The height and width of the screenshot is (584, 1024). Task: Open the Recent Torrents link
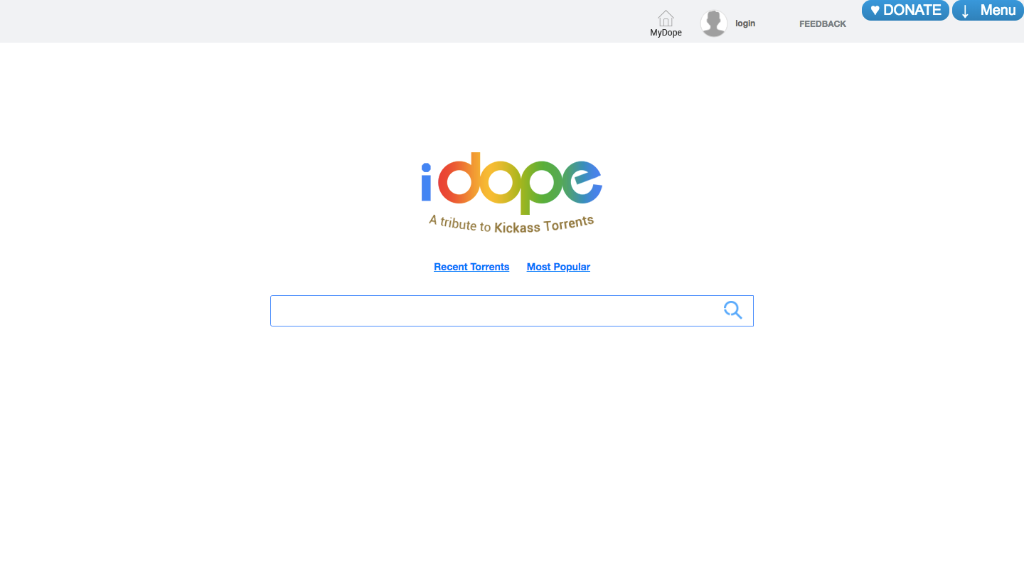pos(471,267)
